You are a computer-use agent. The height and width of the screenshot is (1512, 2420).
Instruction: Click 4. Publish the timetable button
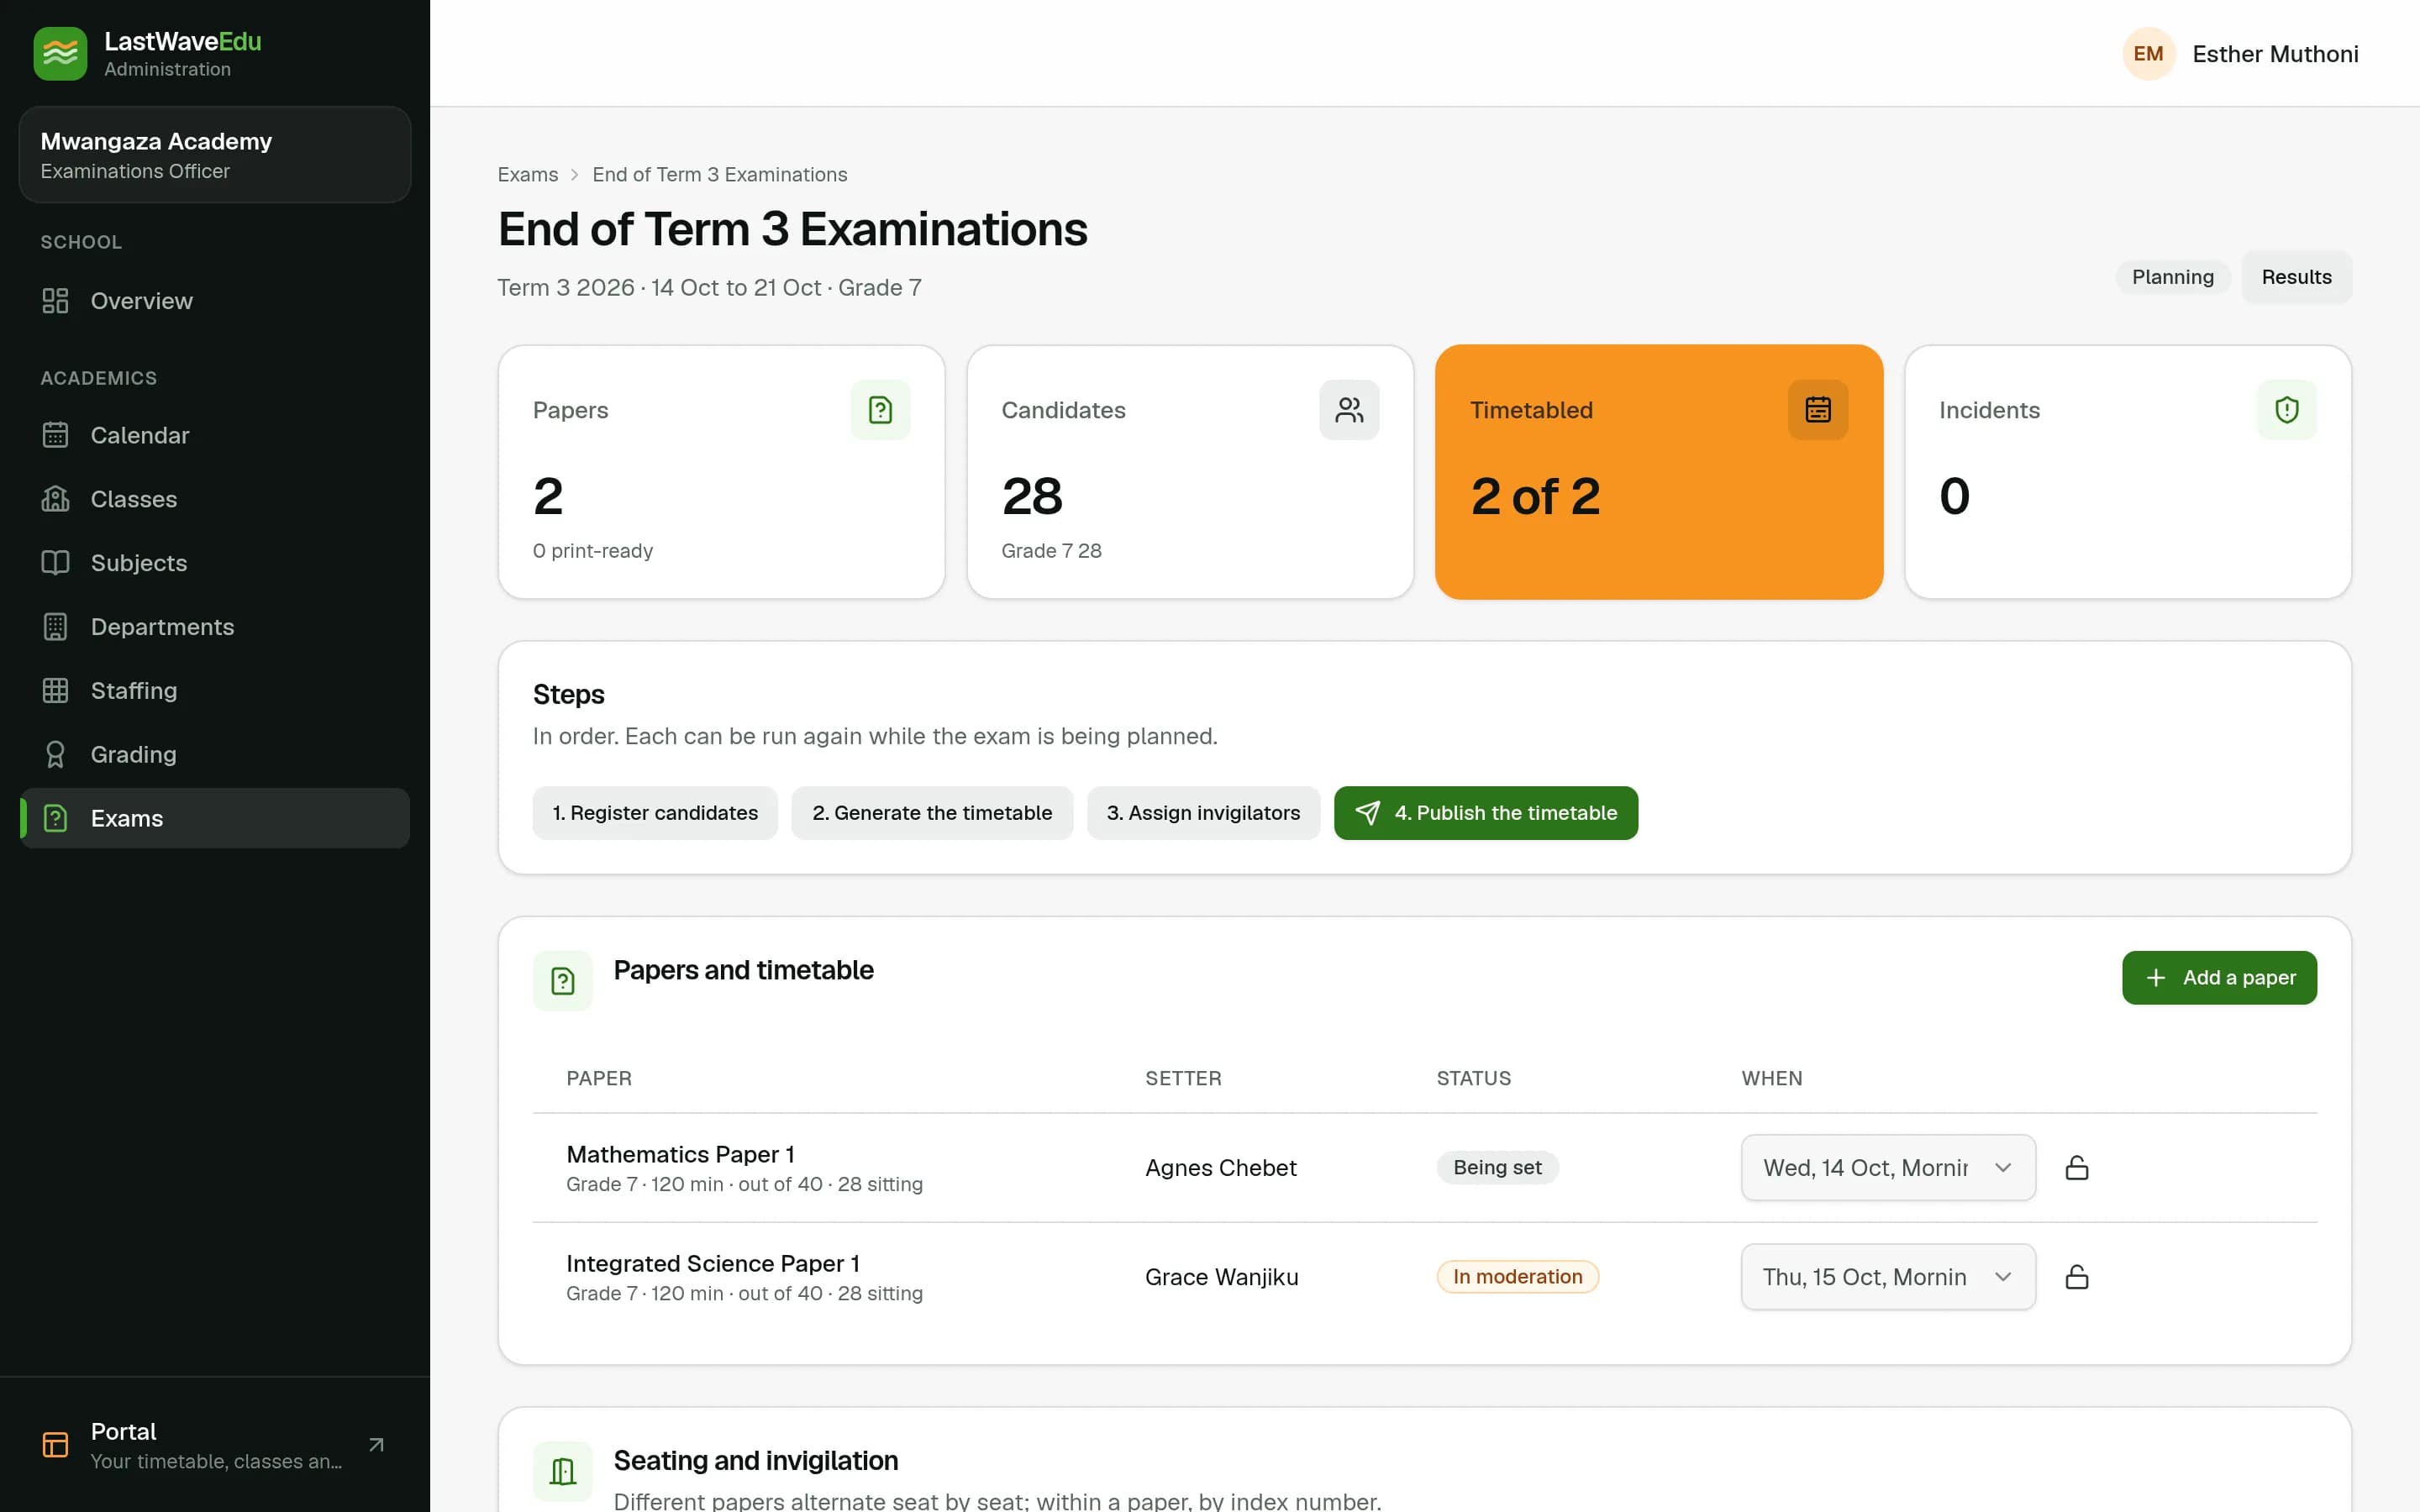[x=1486, y=813]
